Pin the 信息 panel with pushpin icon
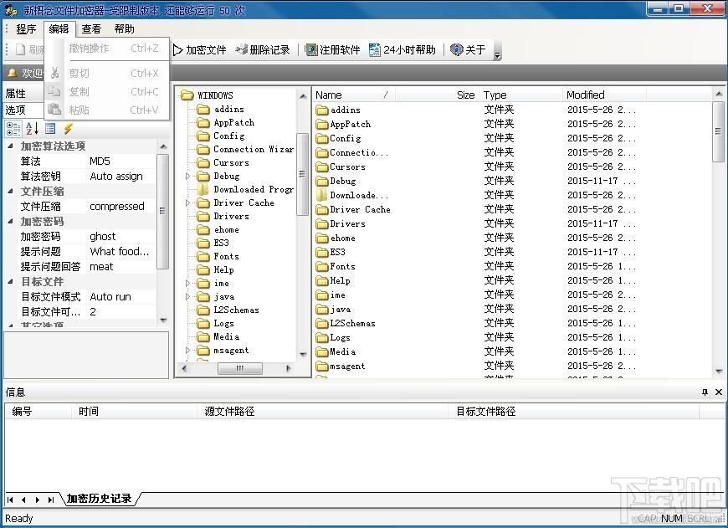The image size is (728, 528). [x=705, y=392]
